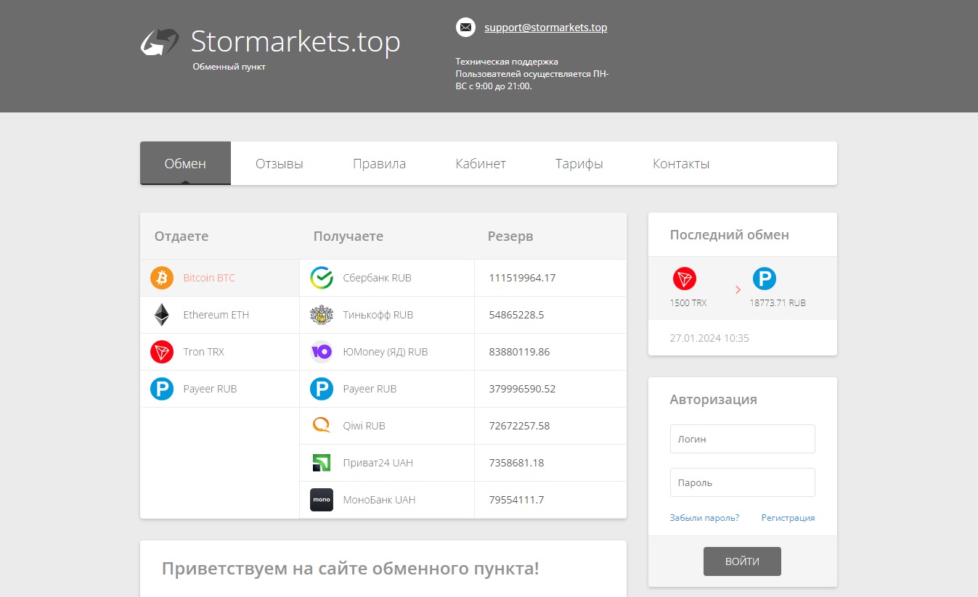
Task: Click the ВОЙТИ login button
Action: [x=742, y=561]
